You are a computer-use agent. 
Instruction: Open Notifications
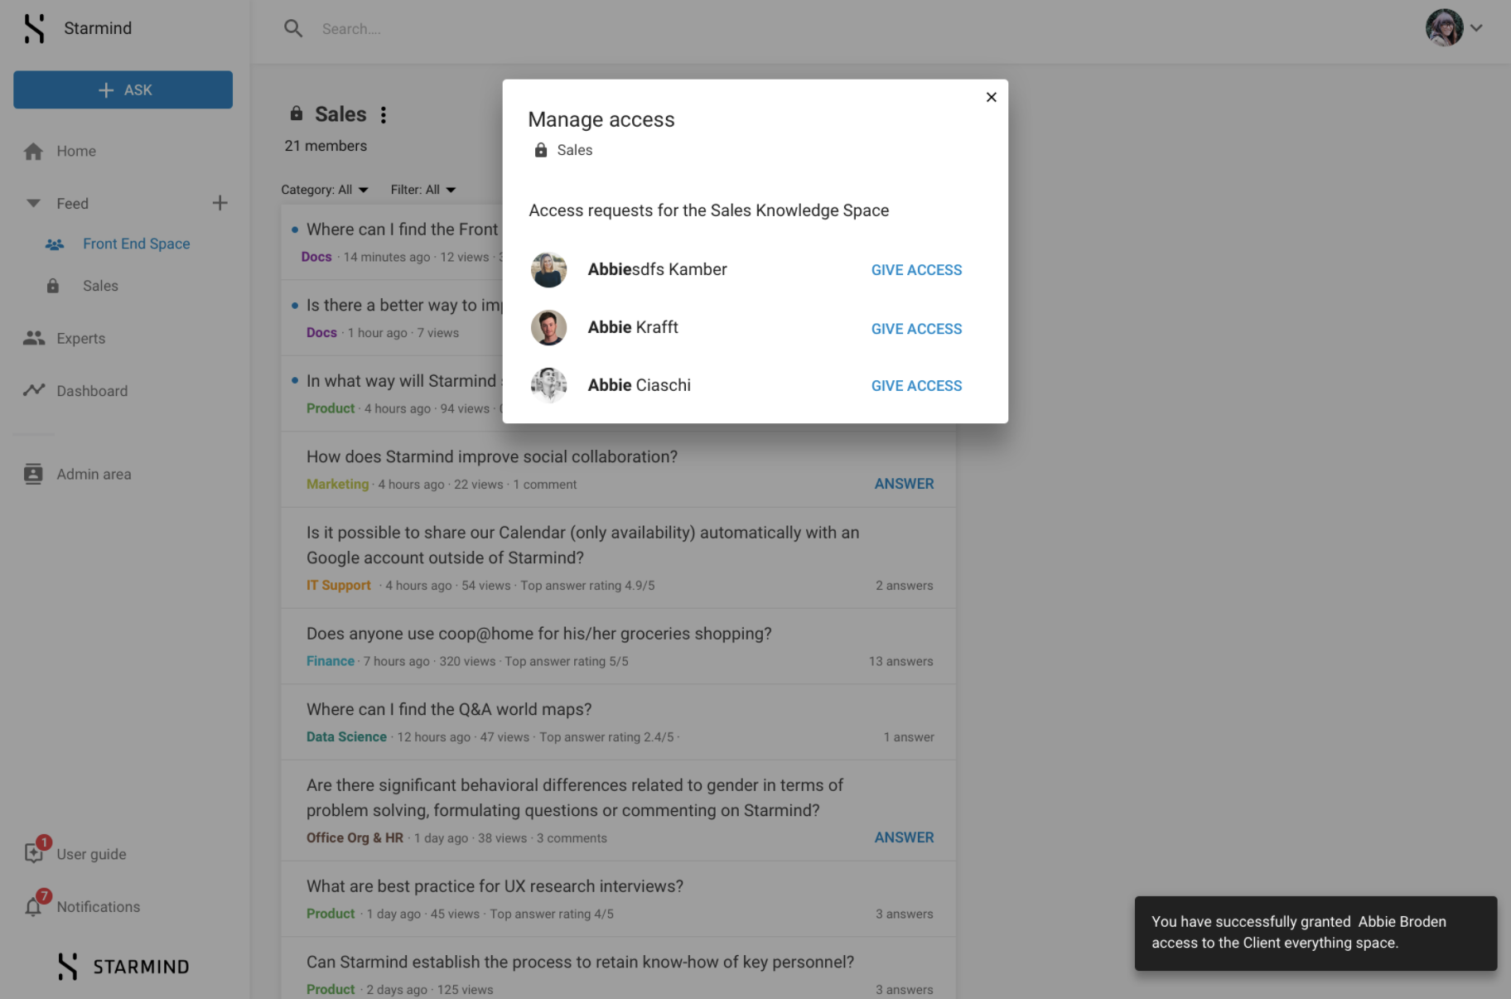99,907
